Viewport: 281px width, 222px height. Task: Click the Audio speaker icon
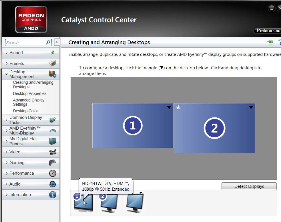(53, 184)
